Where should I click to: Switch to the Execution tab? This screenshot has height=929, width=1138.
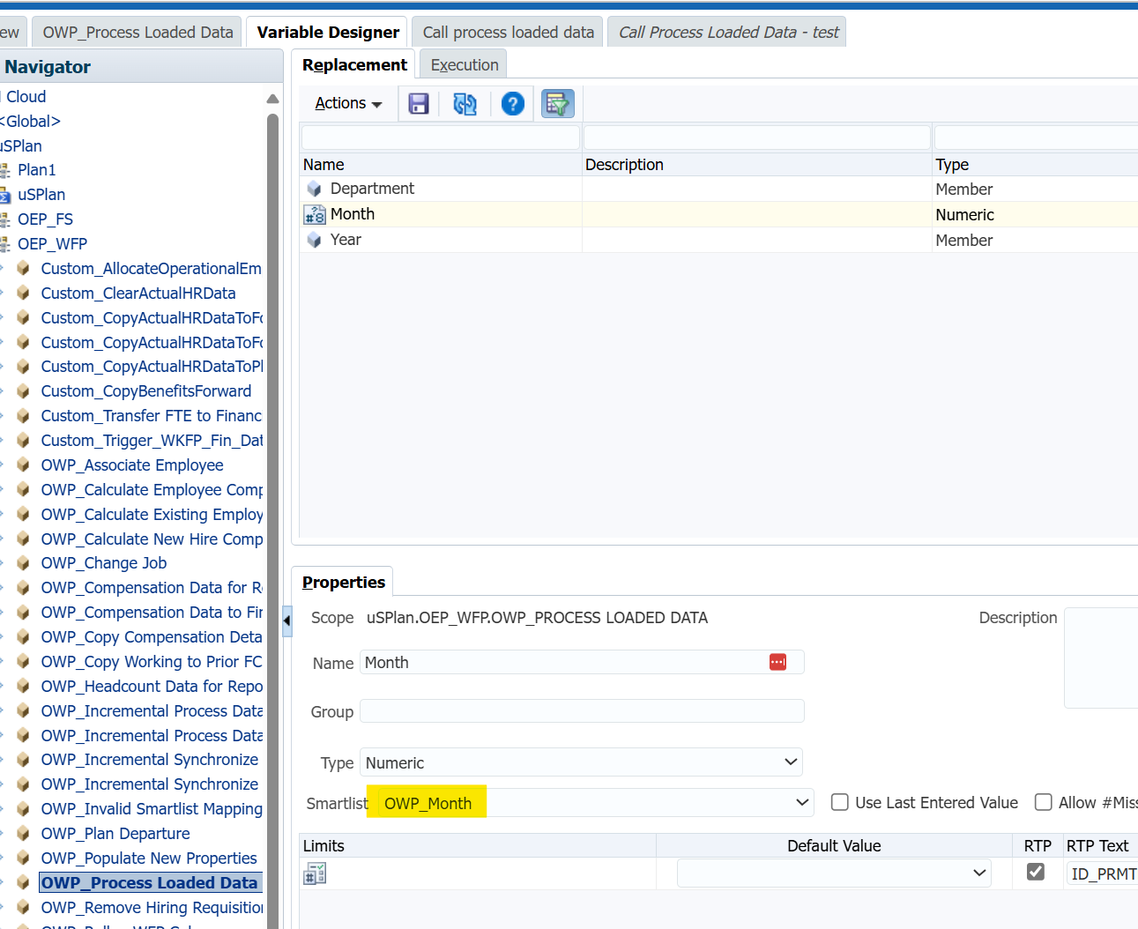point(463,63)
